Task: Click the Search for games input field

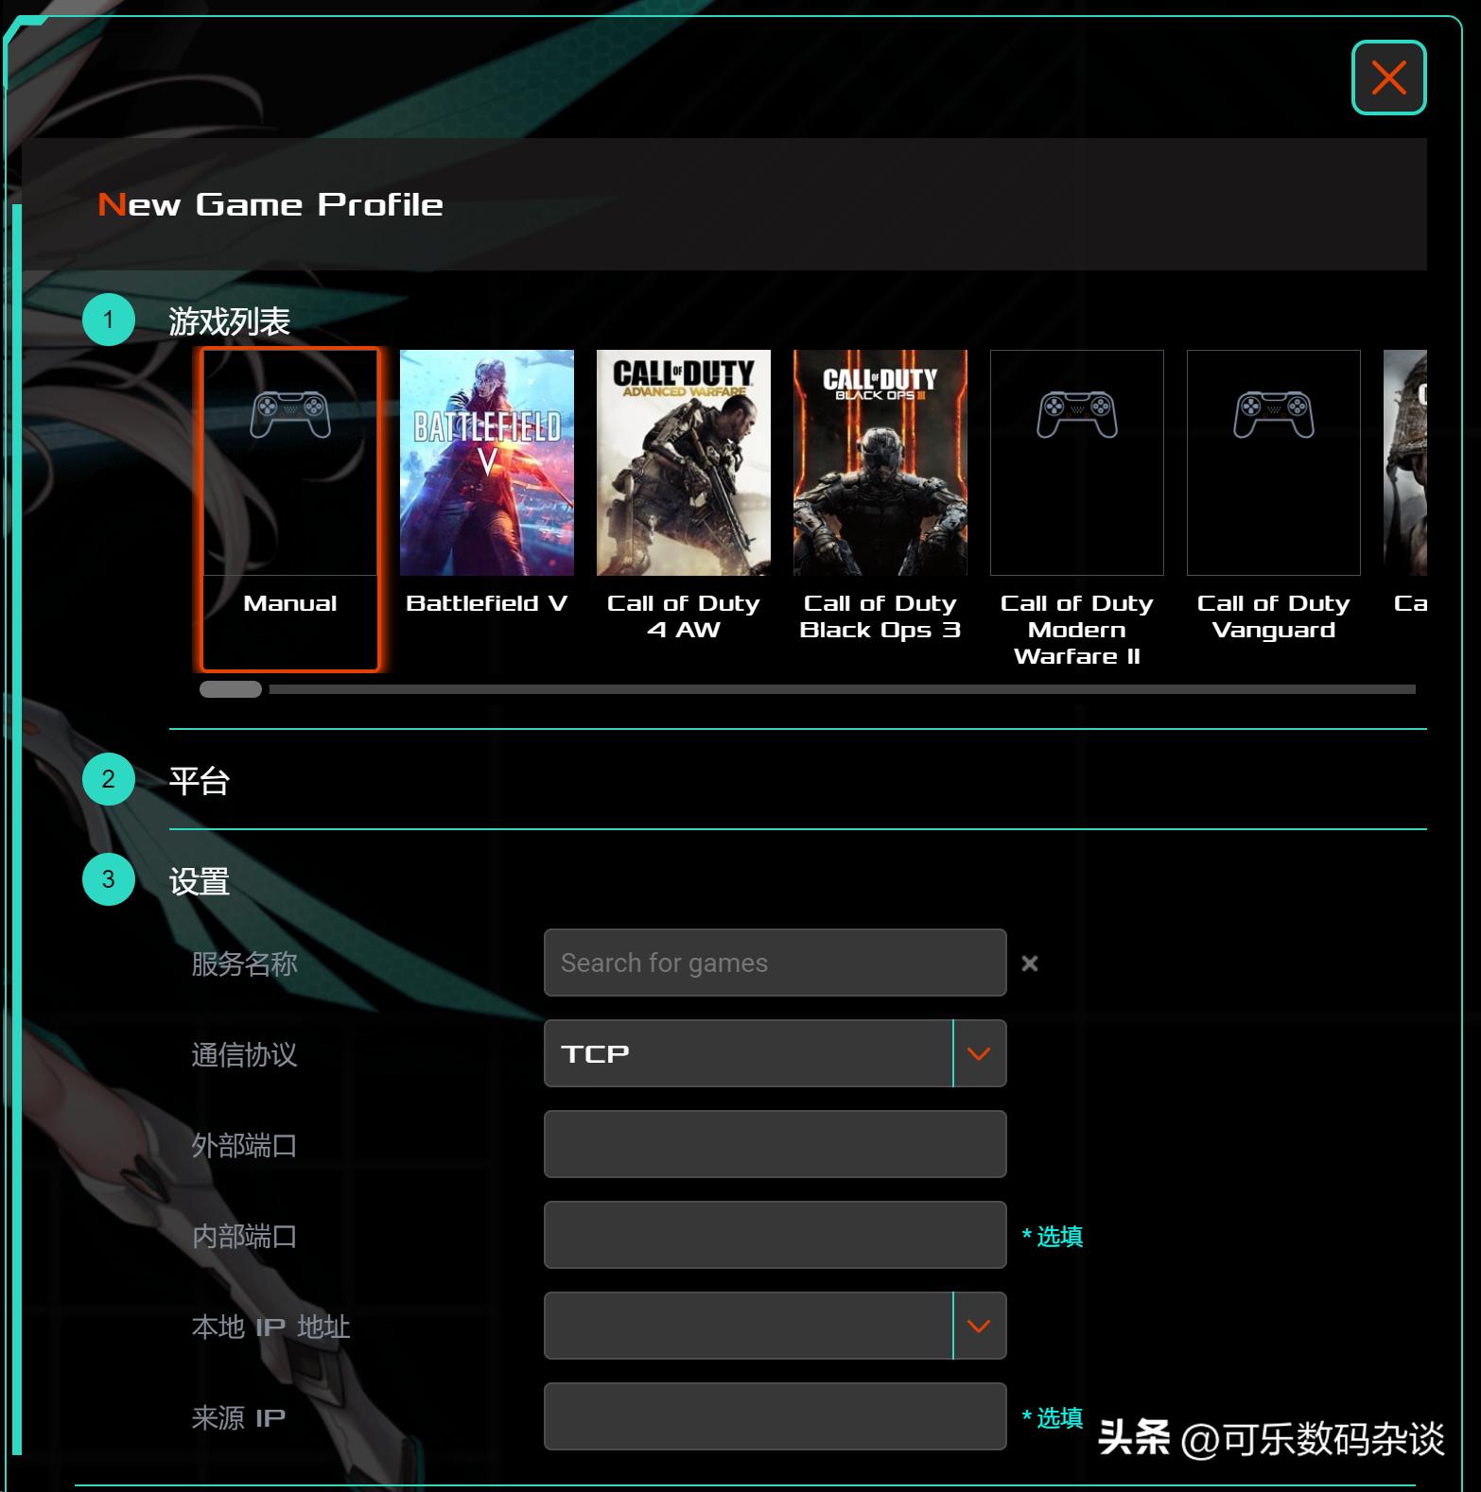Action: pos(775,963)
